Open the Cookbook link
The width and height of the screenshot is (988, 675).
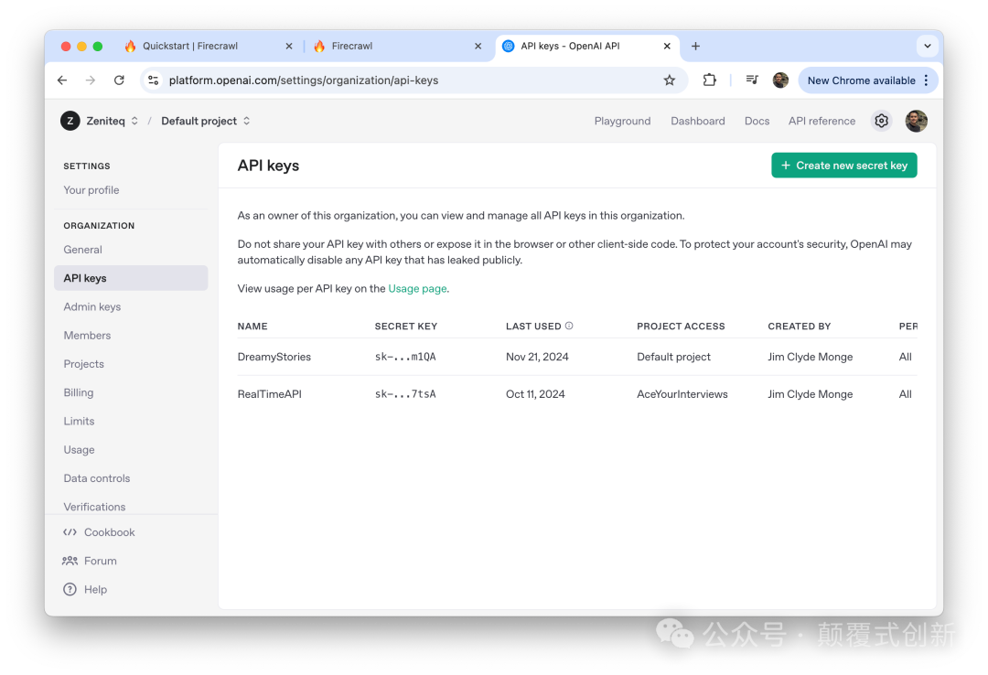click(x=99, y=532)
